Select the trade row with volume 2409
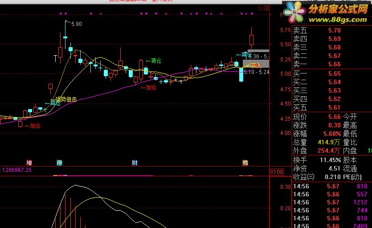372x228 pixels. 332,226
